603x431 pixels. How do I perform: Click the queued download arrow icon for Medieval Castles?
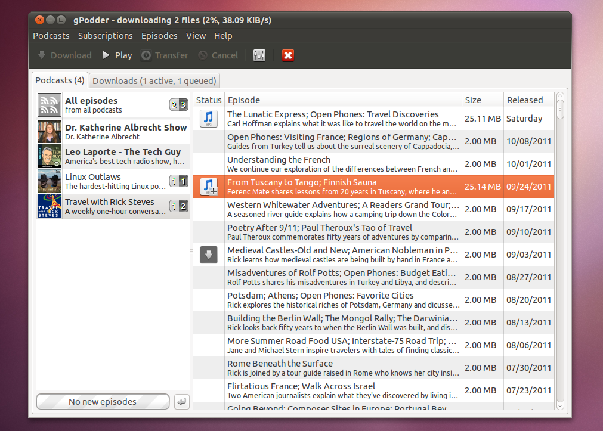tap(209, 255)
